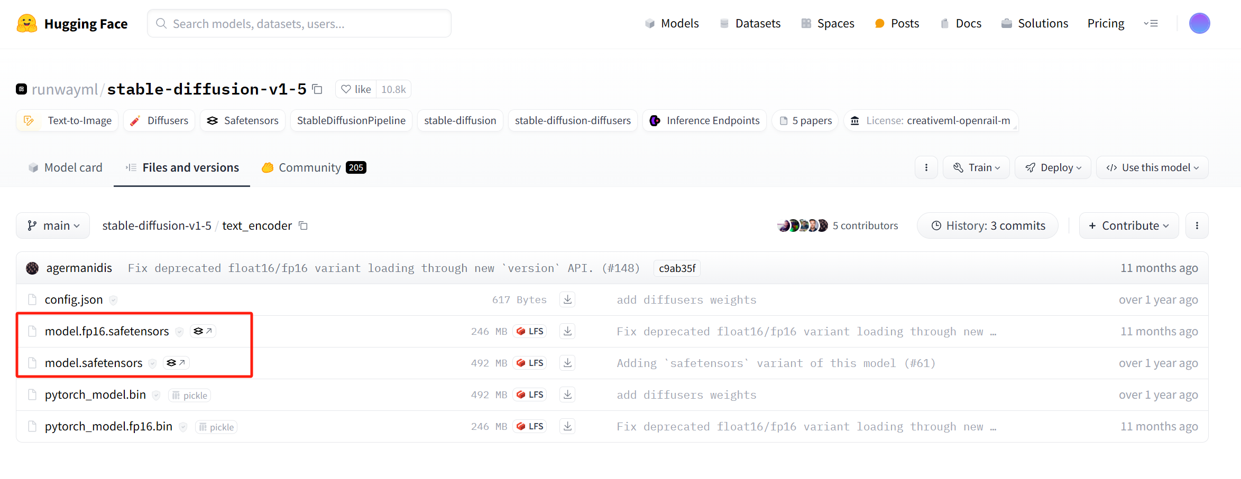Go to Models in top navigation
Image resolution: width=1241 pixels, height=479 pixels.
click(672, 23)
